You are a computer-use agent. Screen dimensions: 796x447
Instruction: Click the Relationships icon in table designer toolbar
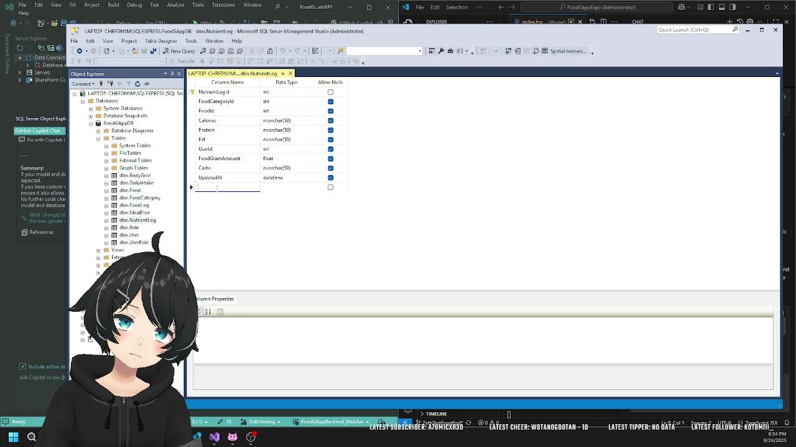pyautogui.click(x=508, y=51)
